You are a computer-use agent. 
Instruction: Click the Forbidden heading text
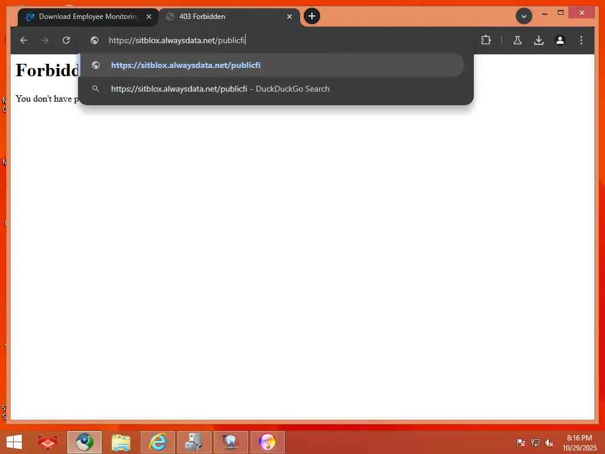tap(47, 70)
